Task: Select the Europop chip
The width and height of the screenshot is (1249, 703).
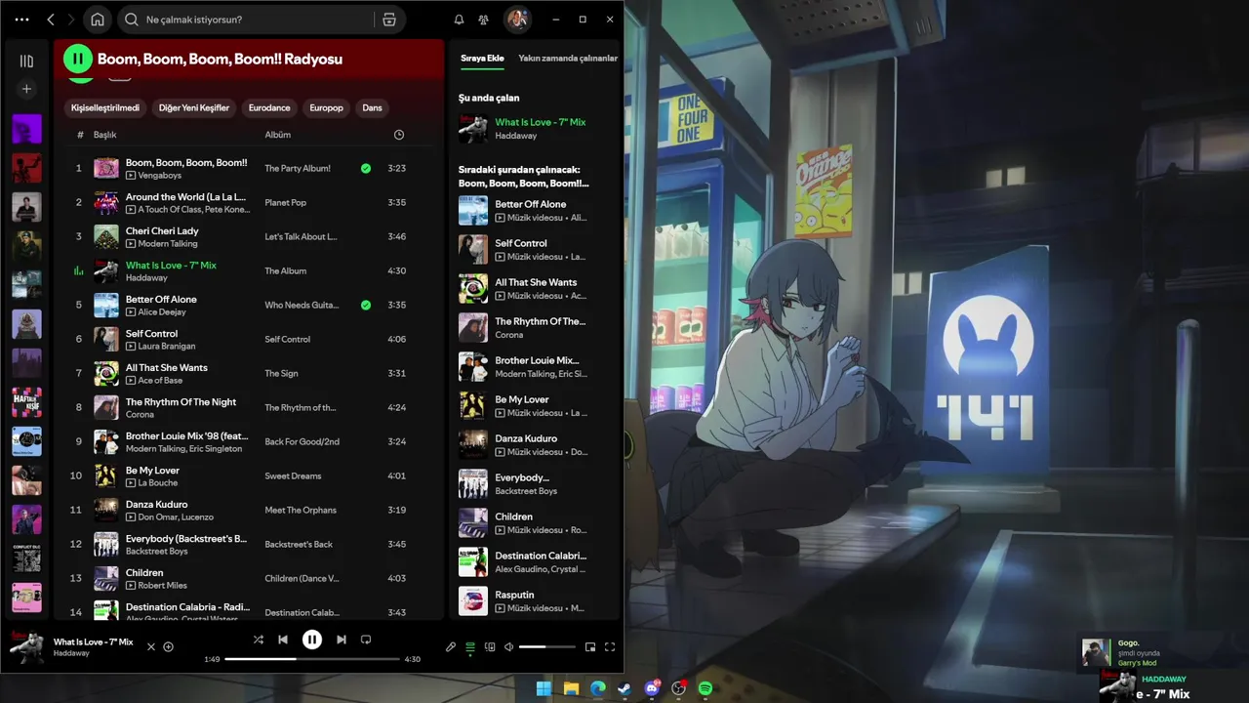Action: [326, 107]
